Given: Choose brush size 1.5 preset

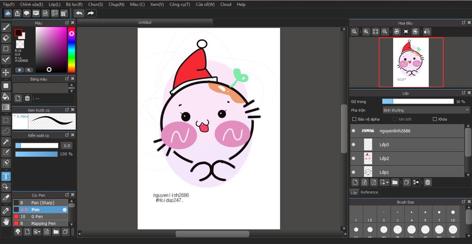Looking at the screenshot, I should coord(370,215).
